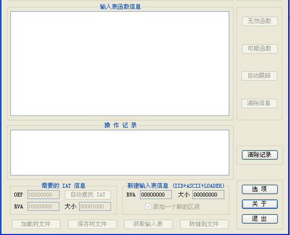Click the 自动查找 IAT button
The width and height of the screenshot is (290, 235).
88,195
